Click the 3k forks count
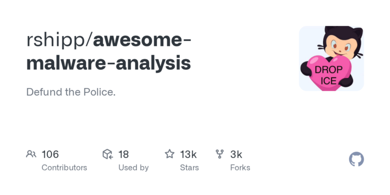The height and width of the screenshot is (195, 390). (x=236, y=155)
